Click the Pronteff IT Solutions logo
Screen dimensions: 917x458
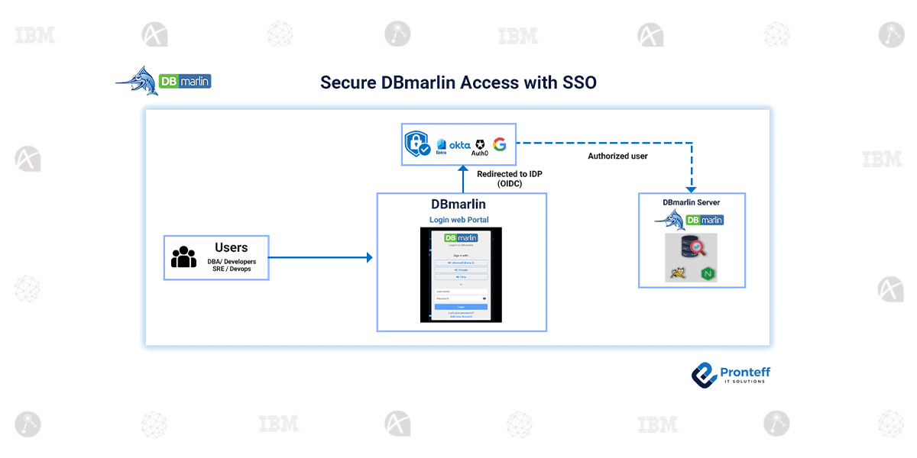click(x=731, y=374)
